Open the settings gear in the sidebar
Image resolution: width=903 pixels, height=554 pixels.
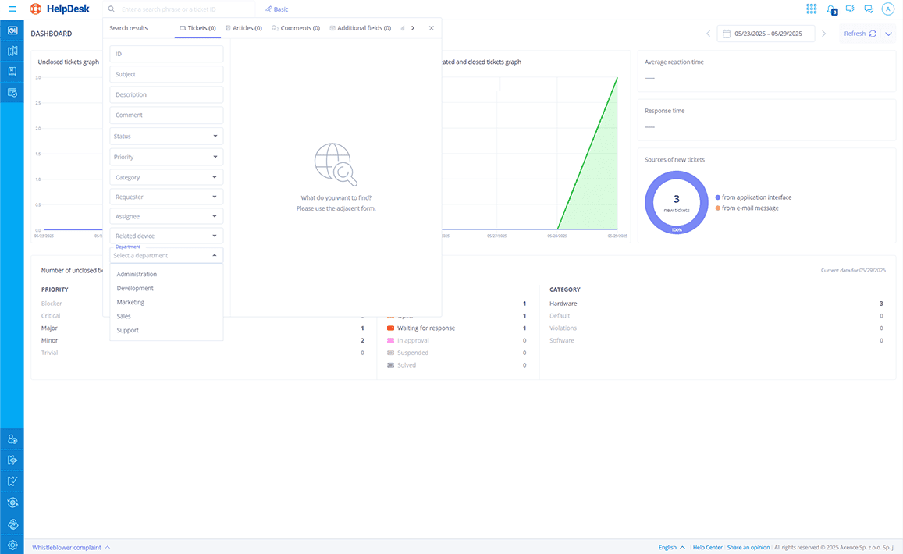coord(12,545)
